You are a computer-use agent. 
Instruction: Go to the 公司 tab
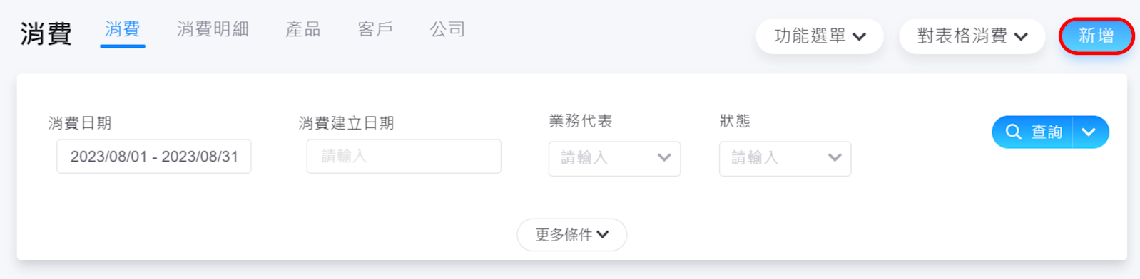[447, 29]
